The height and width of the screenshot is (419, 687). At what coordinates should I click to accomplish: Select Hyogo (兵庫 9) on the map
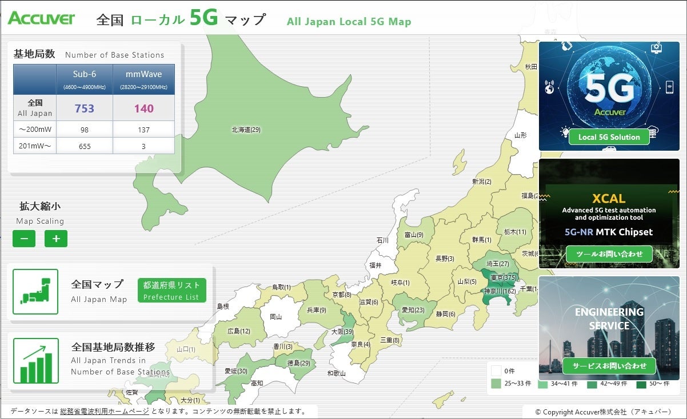coord(316,310)
